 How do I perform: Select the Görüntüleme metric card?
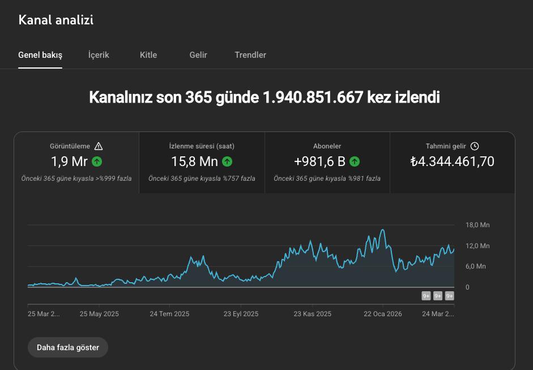[76, 163]
